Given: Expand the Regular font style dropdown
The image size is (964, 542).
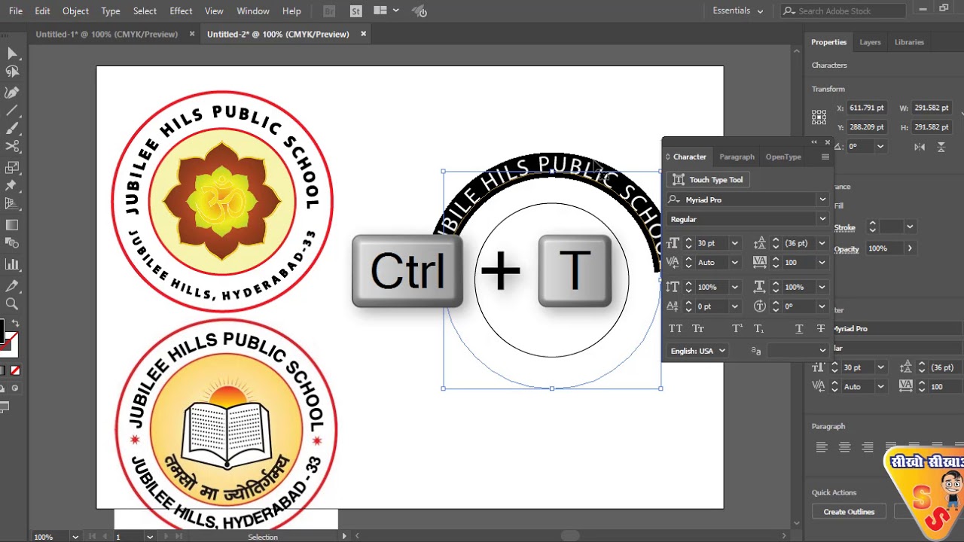Looking at the screenshot, I should point(822,219).
